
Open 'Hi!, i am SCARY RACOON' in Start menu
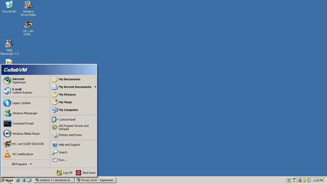26,144
